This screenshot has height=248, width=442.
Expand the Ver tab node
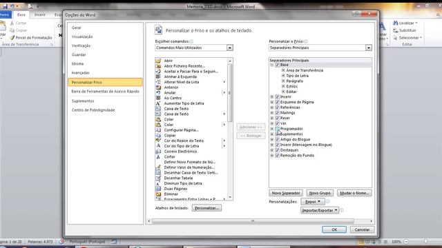click(271, 123)
